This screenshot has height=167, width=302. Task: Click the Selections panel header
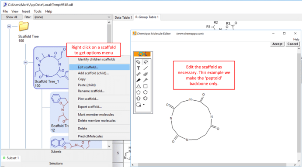(56, 164)
